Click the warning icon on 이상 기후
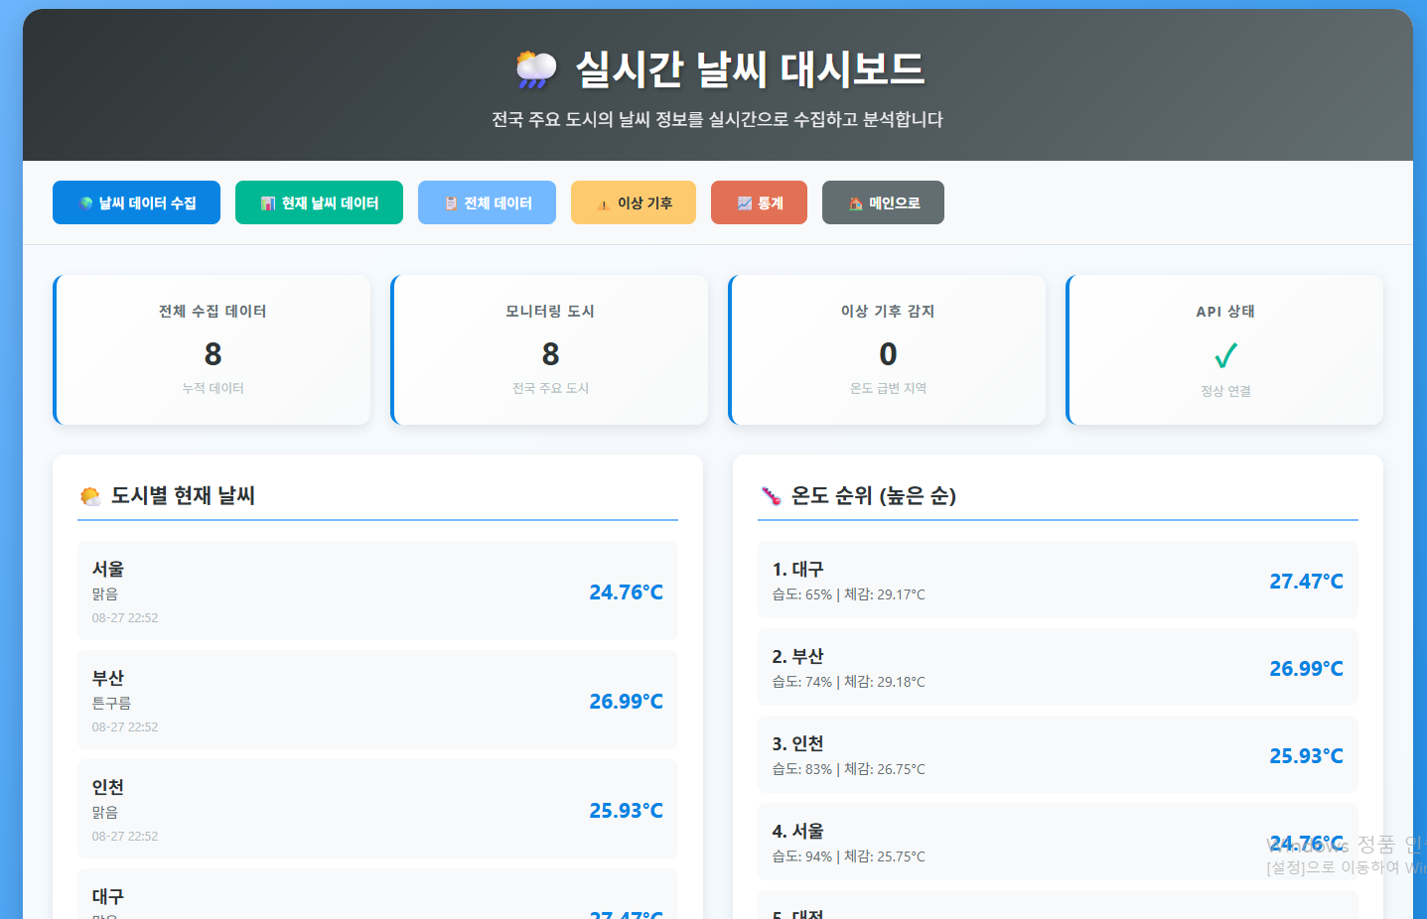1427x919 pixels. click(x=603, y=204)
